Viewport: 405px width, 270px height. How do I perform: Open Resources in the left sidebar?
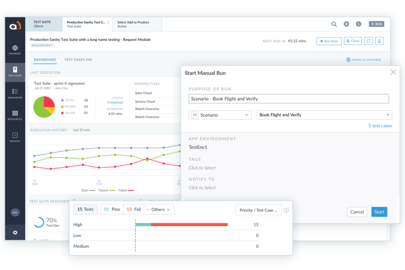(x=15, y=115)
